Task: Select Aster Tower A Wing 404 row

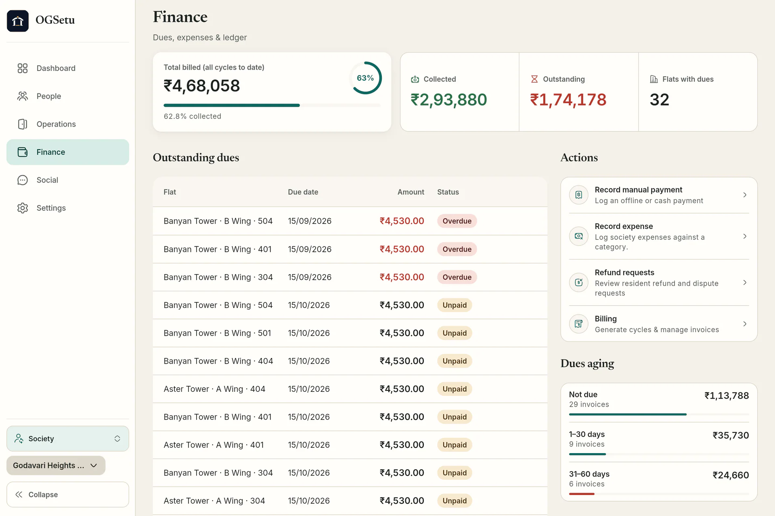Action: click(x=350, y=389)
